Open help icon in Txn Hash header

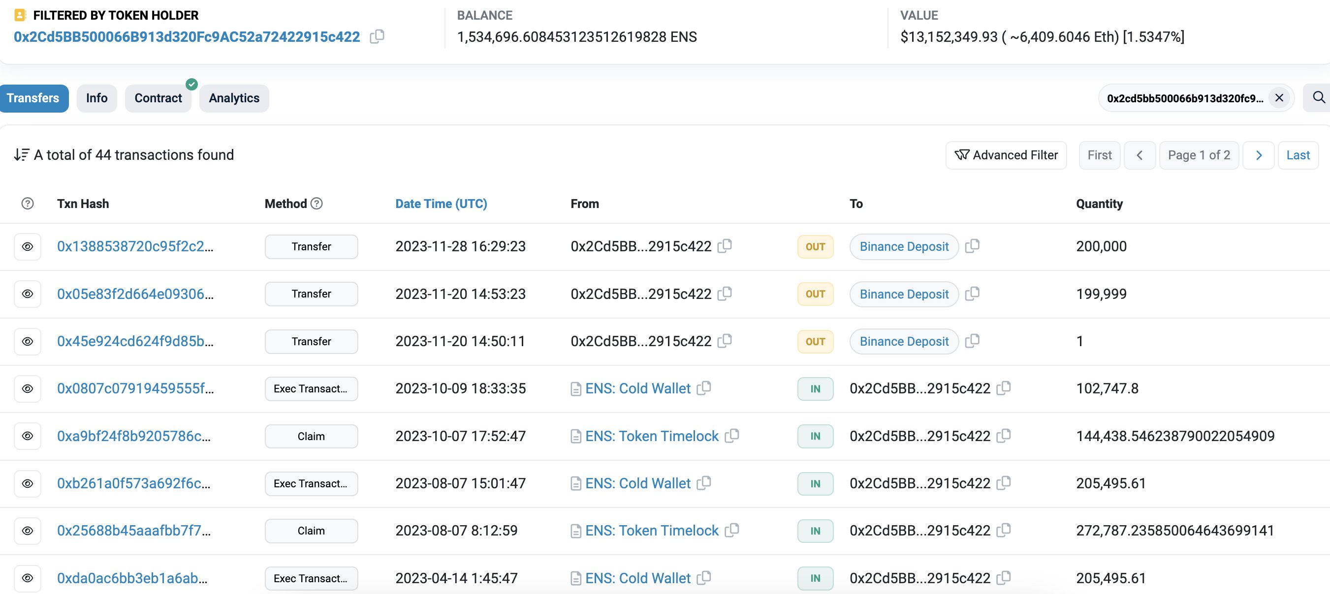click(28, 204)
